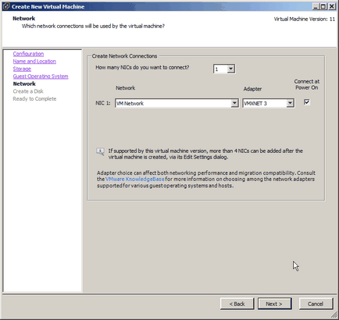Toggle Connect at Power On for NIC 1
Viewport: 339px width, 320px height.
pos(307,102)
